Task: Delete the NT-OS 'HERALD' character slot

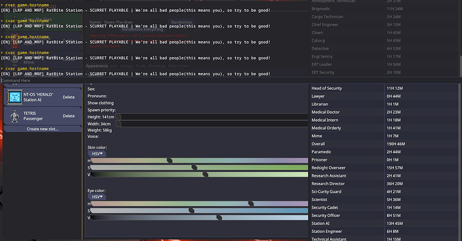Action: (x=68, y=97)
